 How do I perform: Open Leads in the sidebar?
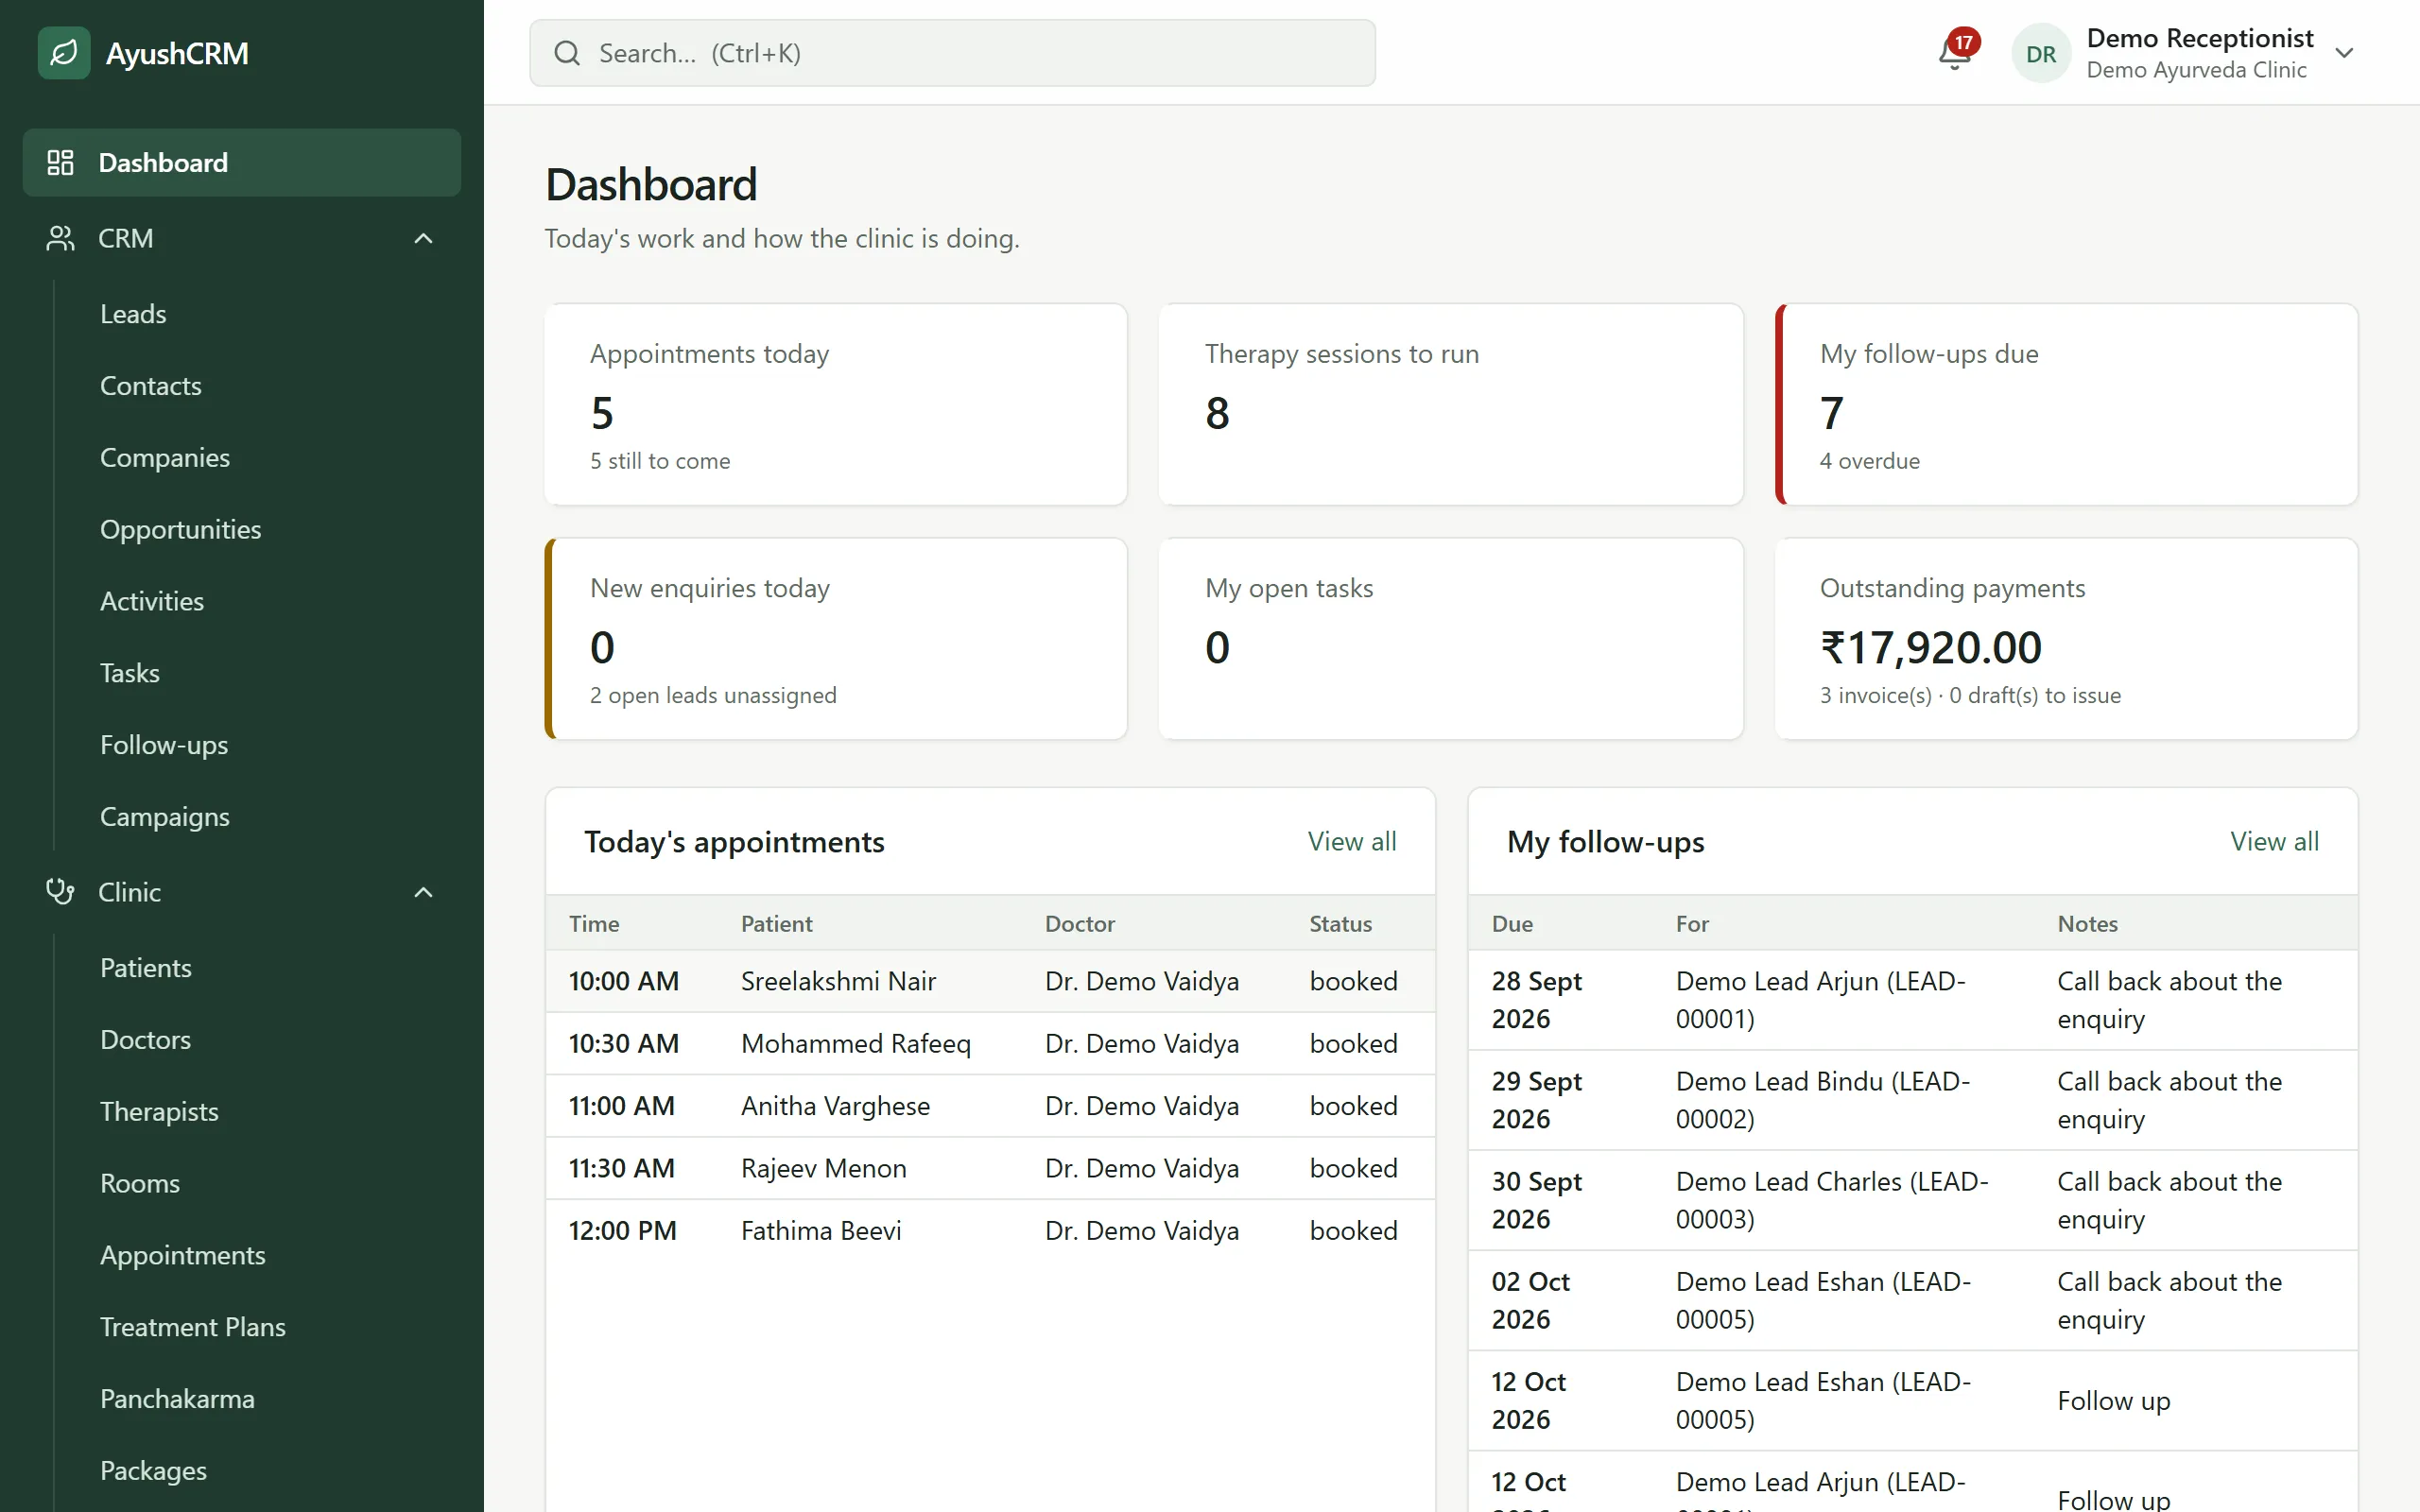tap(133, 314)
